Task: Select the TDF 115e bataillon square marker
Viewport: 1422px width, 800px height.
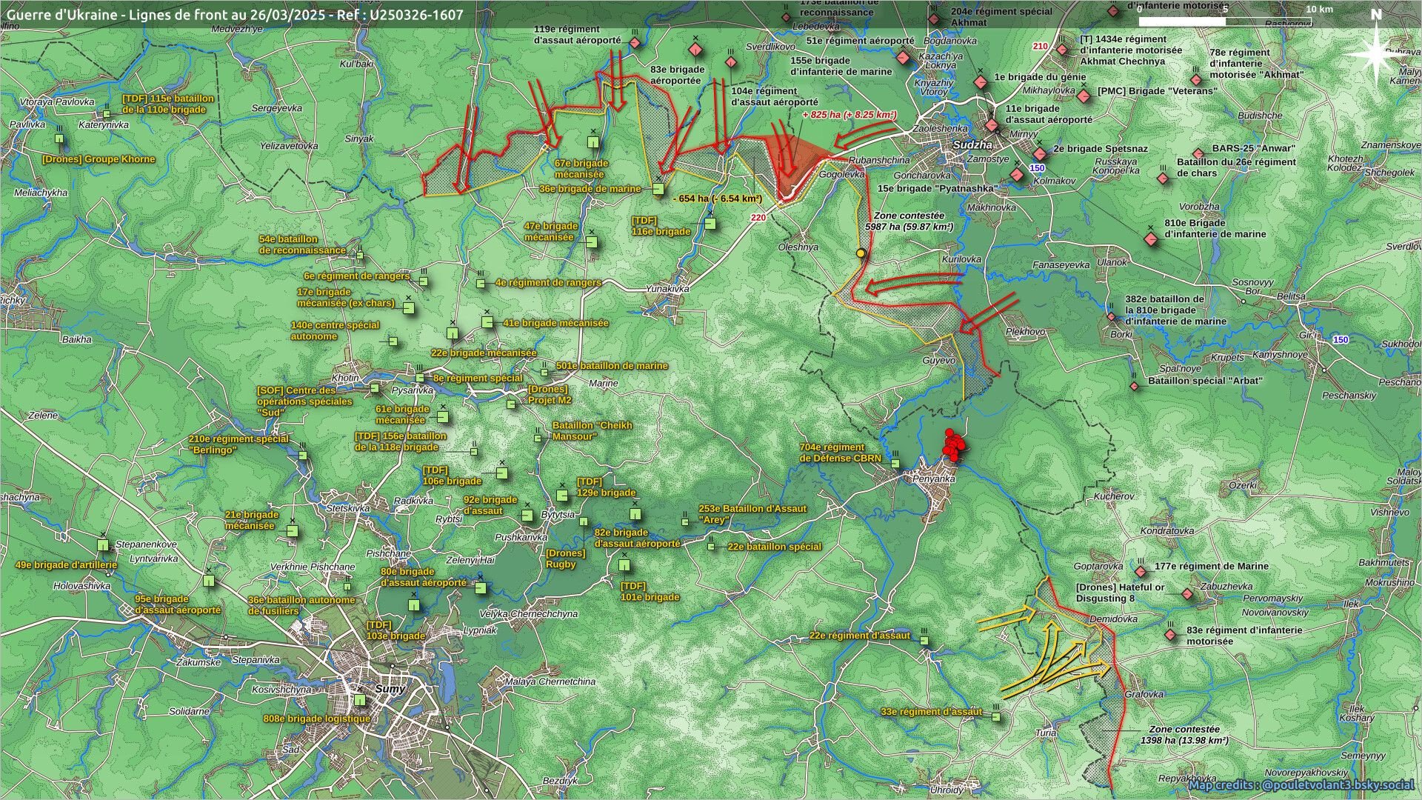Action: (107, 114)
